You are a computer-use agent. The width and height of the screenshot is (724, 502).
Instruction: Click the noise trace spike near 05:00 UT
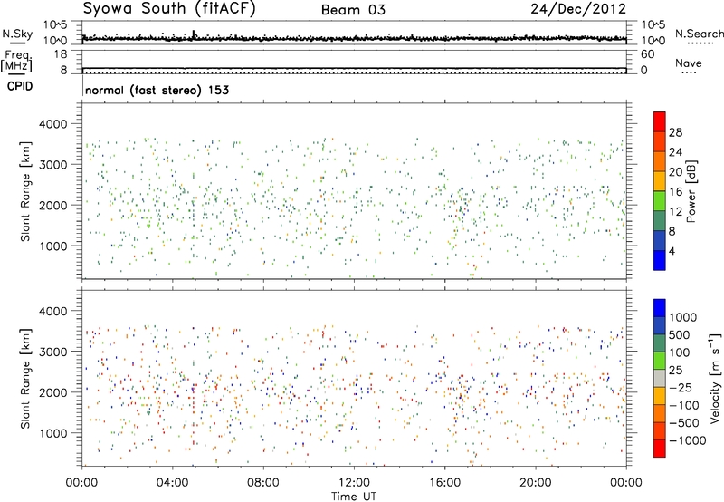(194, 34)
